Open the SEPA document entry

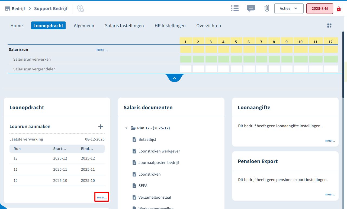tap(143, 186)
